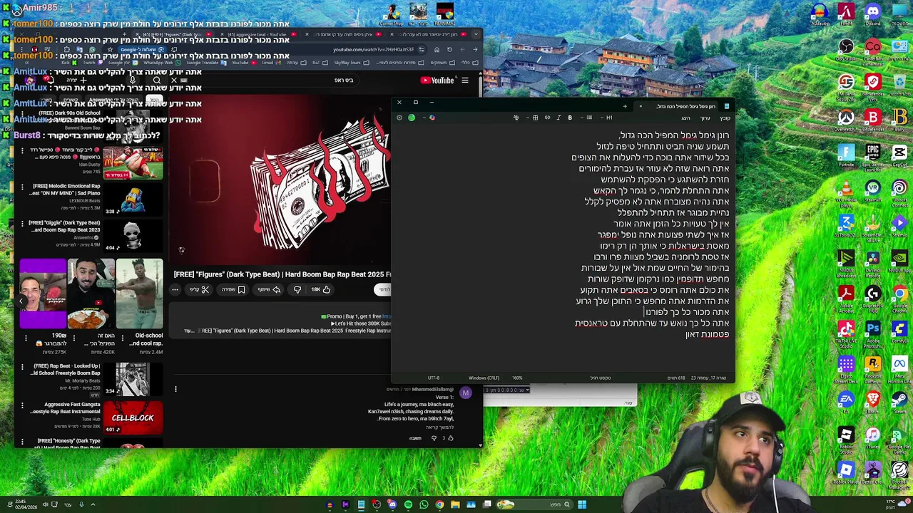The width and height of the screenshot is (913, 513).
Task: Reply to MhemmedElallam's comment
Action: click(415, 438)
